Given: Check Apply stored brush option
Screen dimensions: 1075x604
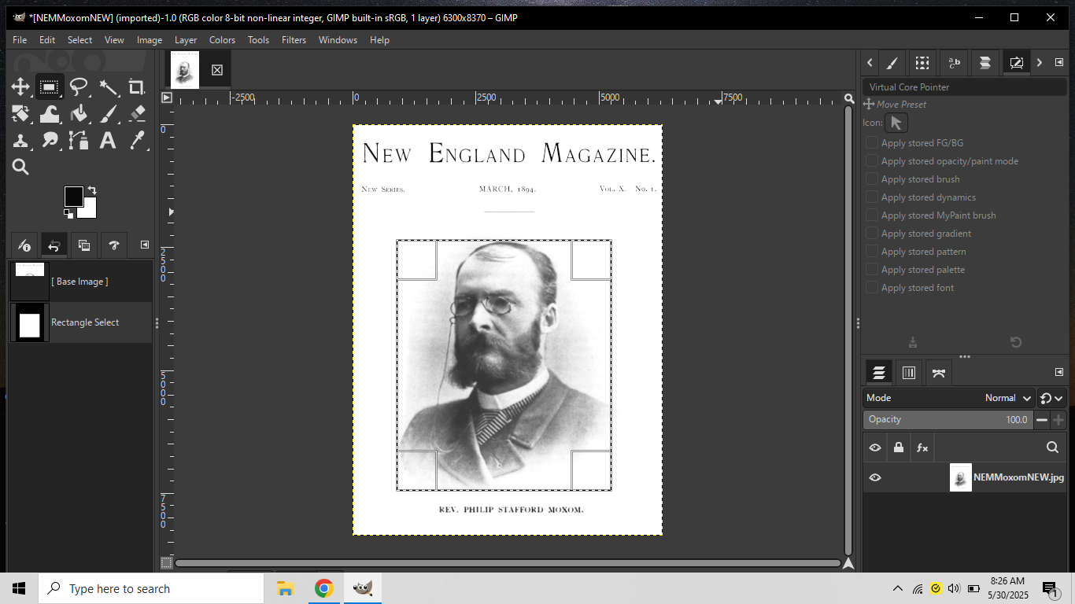Looking at the screenshot, I should [872, 179].
